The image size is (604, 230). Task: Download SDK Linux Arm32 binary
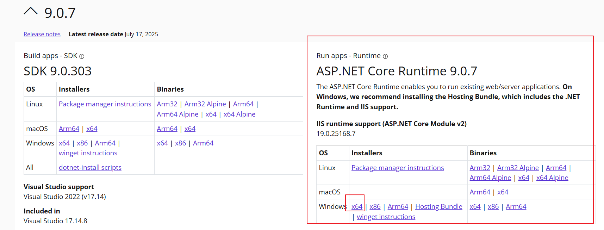[x=167, y=104]
